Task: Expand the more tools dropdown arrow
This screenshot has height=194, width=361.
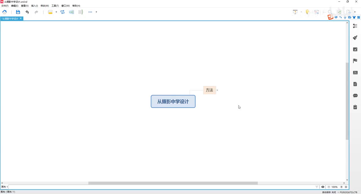Action: [x=96, y=12]
